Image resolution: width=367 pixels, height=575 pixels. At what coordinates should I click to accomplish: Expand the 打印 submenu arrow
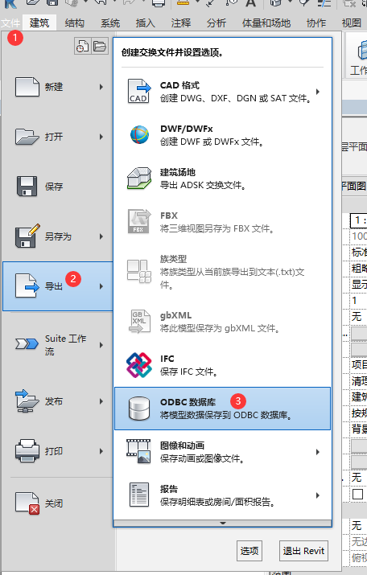click(101, 451)
